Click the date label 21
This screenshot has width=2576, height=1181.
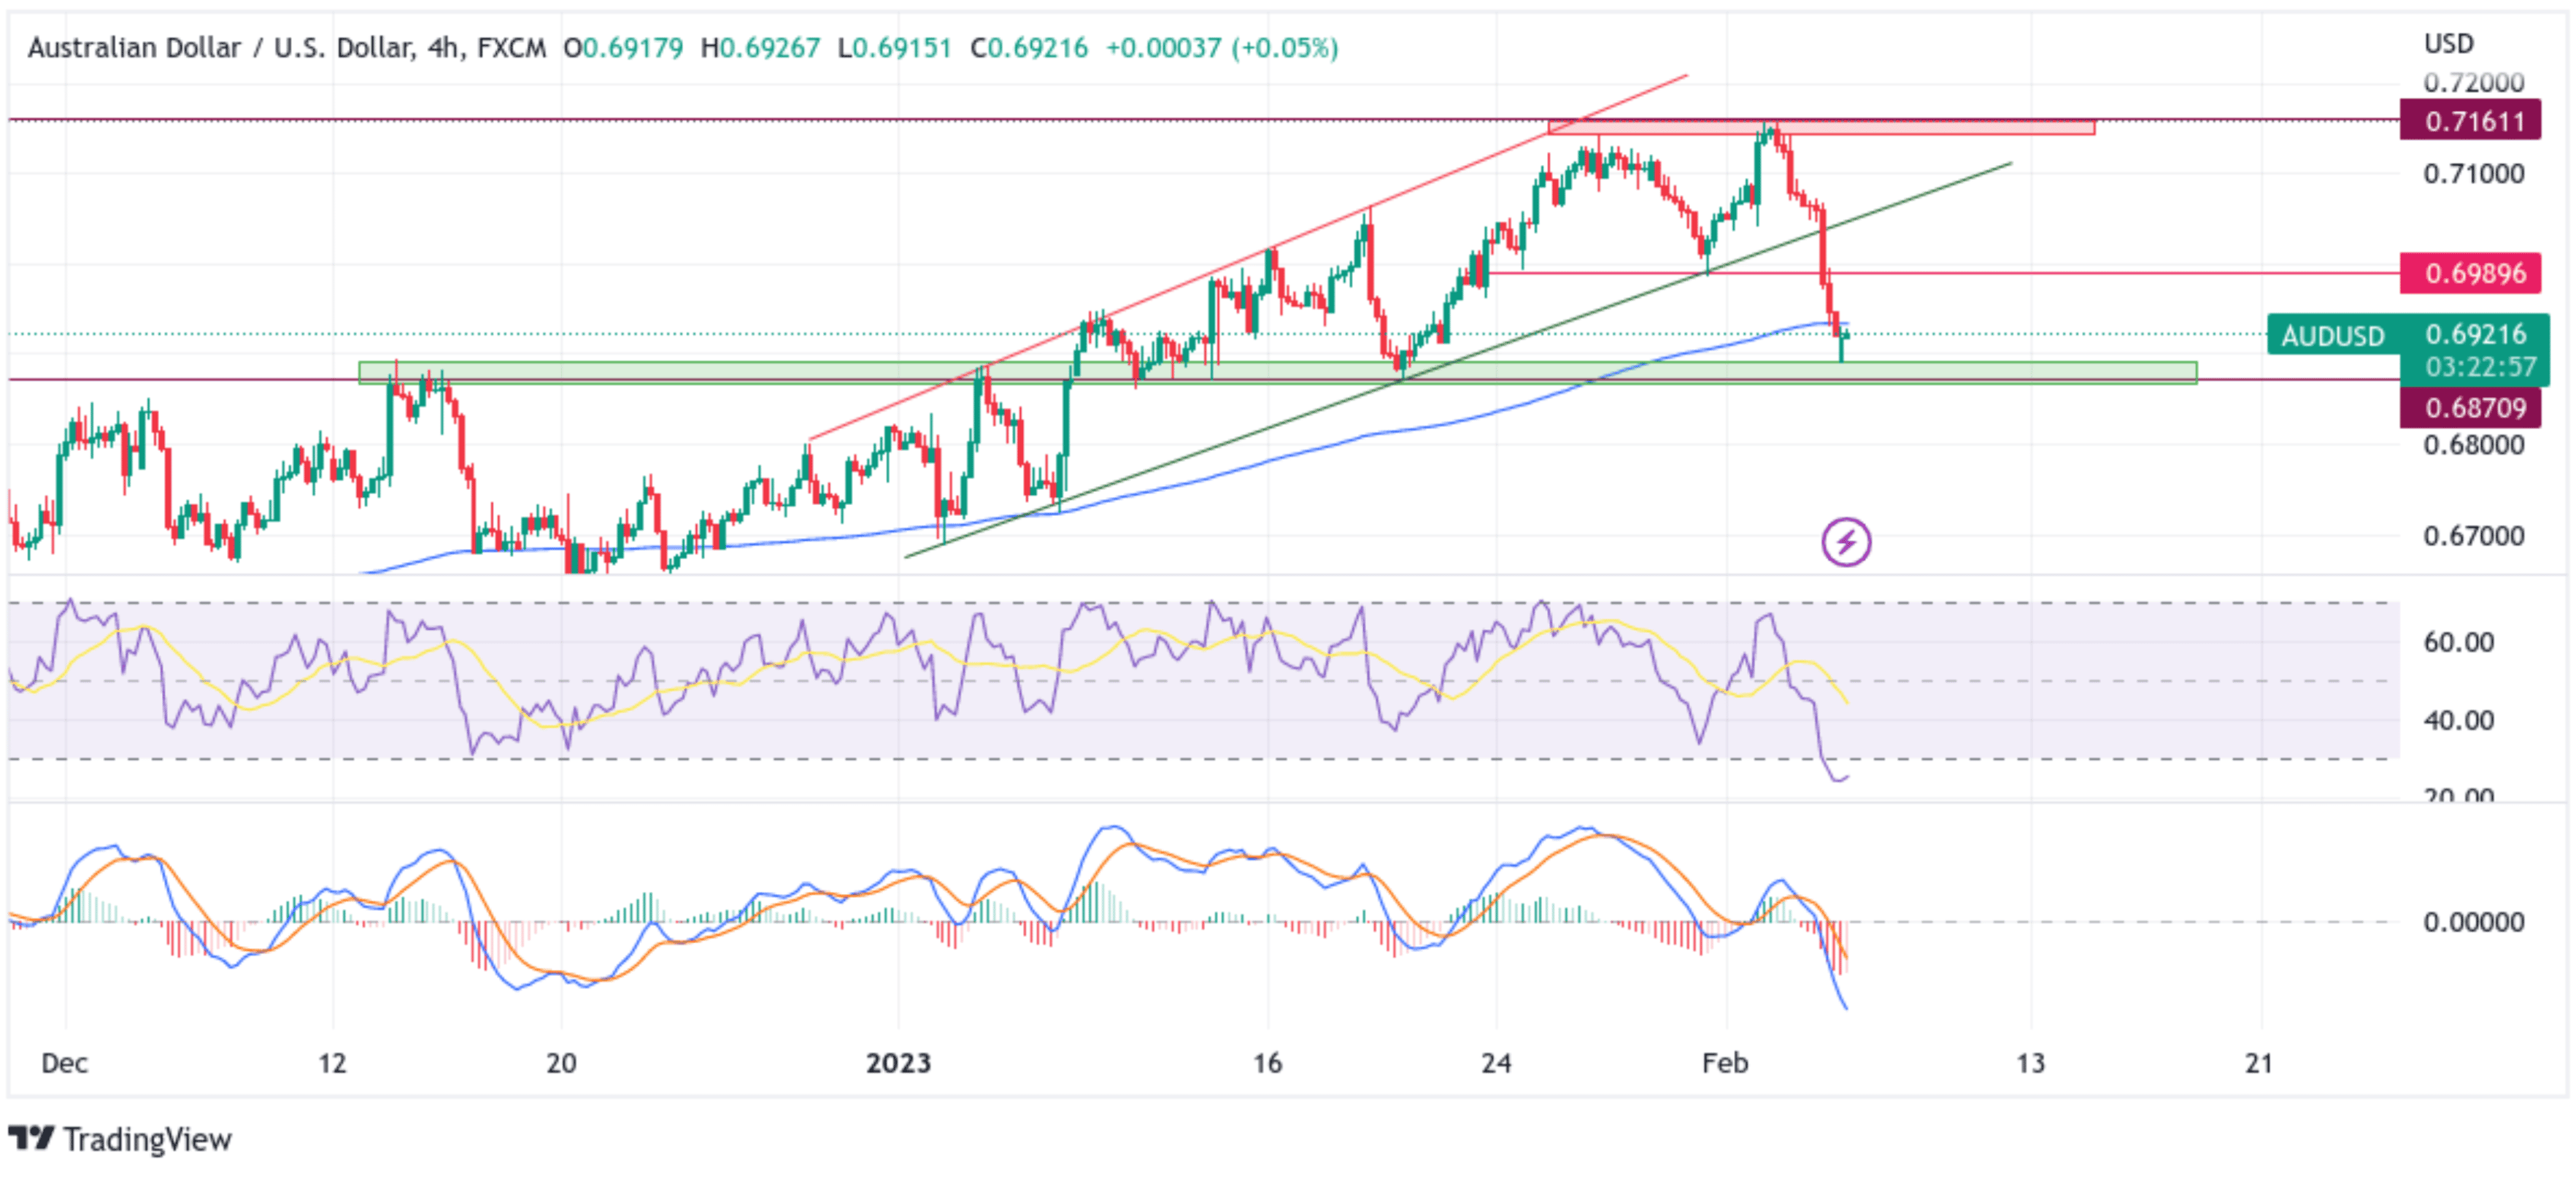pyautogui.click(x=2259, y=1063)
